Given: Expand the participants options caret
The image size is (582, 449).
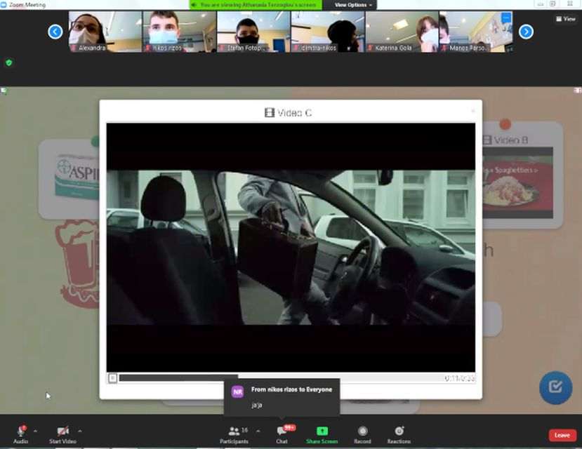Looking at the screenshot, I should click(x=258, y=431).
